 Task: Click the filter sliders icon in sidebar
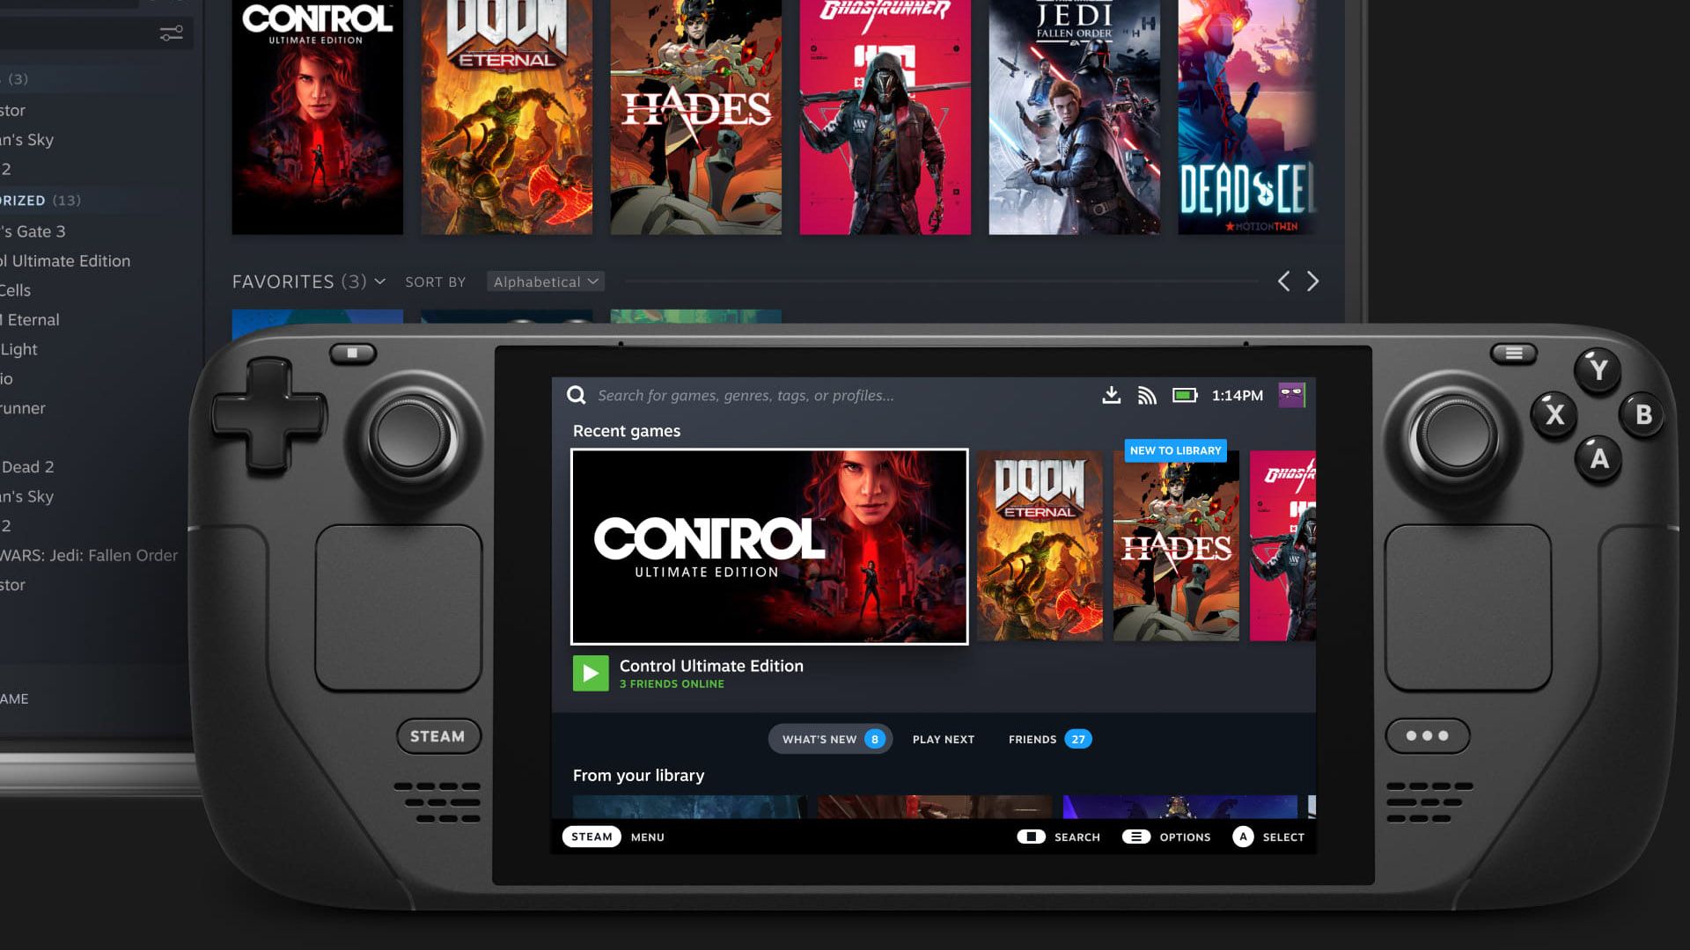[x=171, y=33]
